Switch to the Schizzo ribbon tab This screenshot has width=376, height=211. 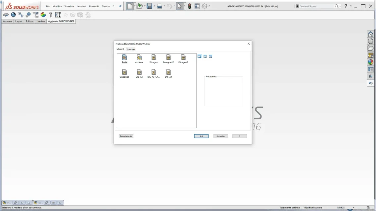(29, 21)
